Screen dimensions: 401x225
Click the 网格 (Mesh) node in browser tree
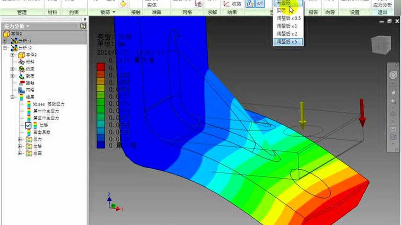(x=28, y=90)
